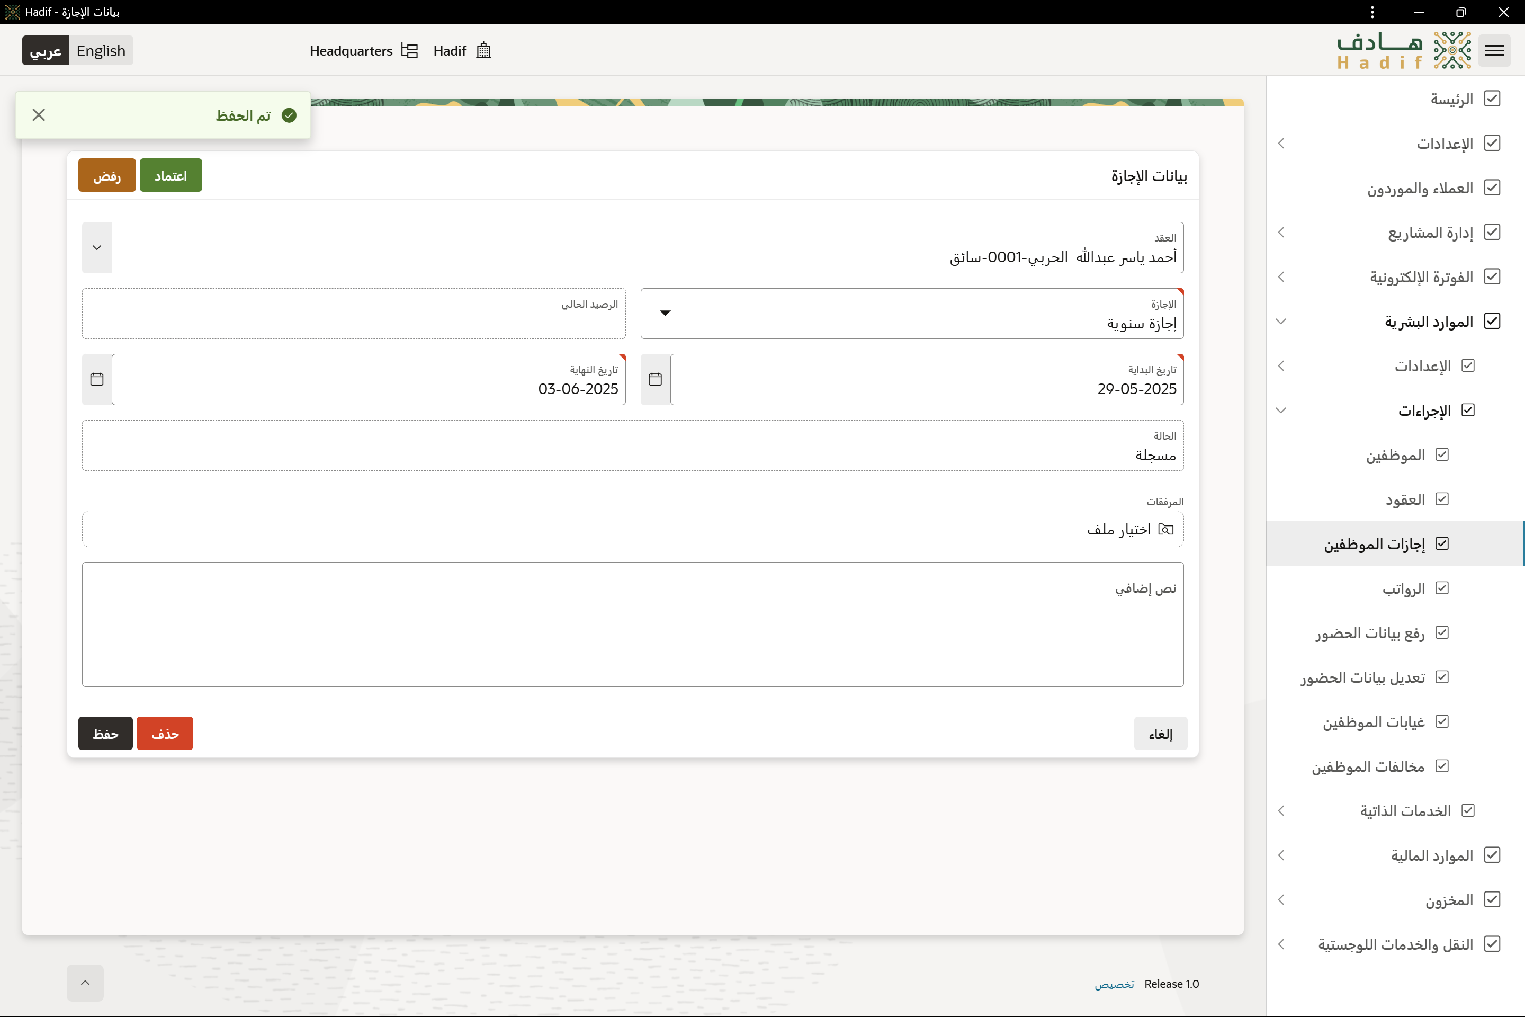This screenshot has width=1525, height=1017.
Task: Open the end date calendar picker
Action: point(96,379)
